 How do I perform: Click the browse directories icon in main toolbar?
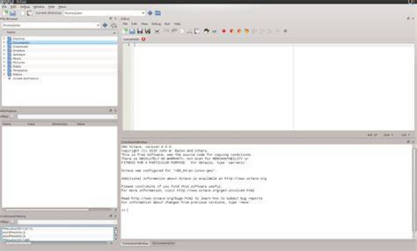pyautogui.click(x=158, y=13)
